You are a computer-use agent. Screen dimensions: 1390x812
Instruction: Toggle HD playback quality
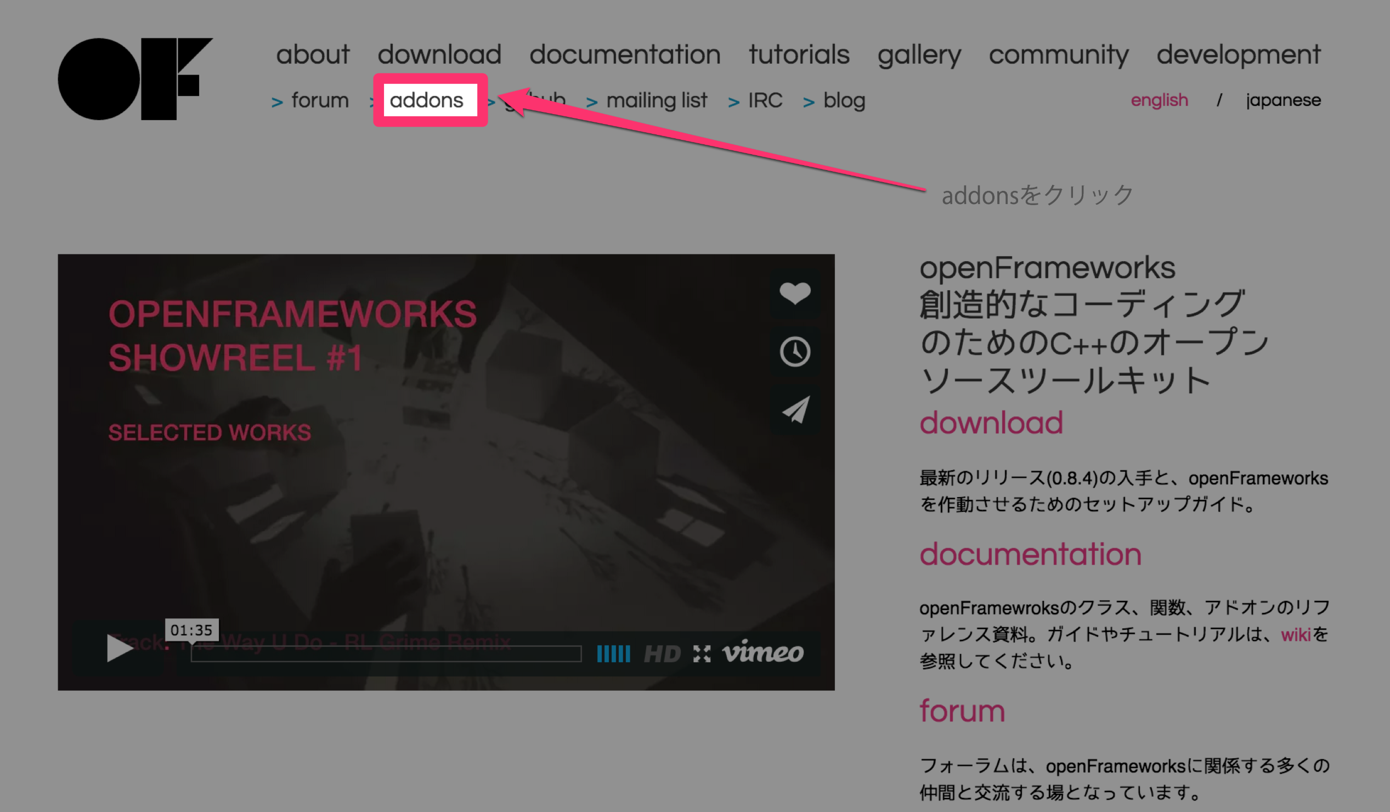point(663,654)
